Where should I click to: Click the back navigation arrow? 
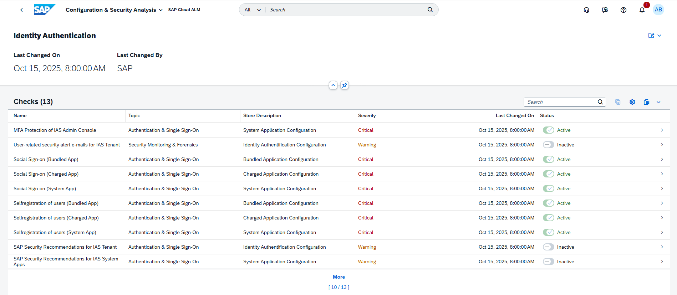[x=21, y=10]
